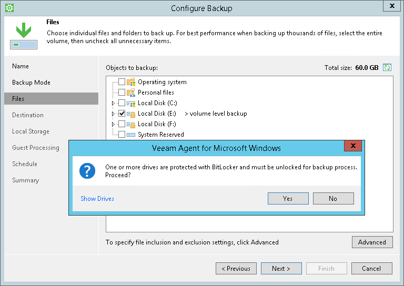404x286 pixels.
Task: Expand the Local Disk (C:) tree node
Action: [x=113, y=103]
